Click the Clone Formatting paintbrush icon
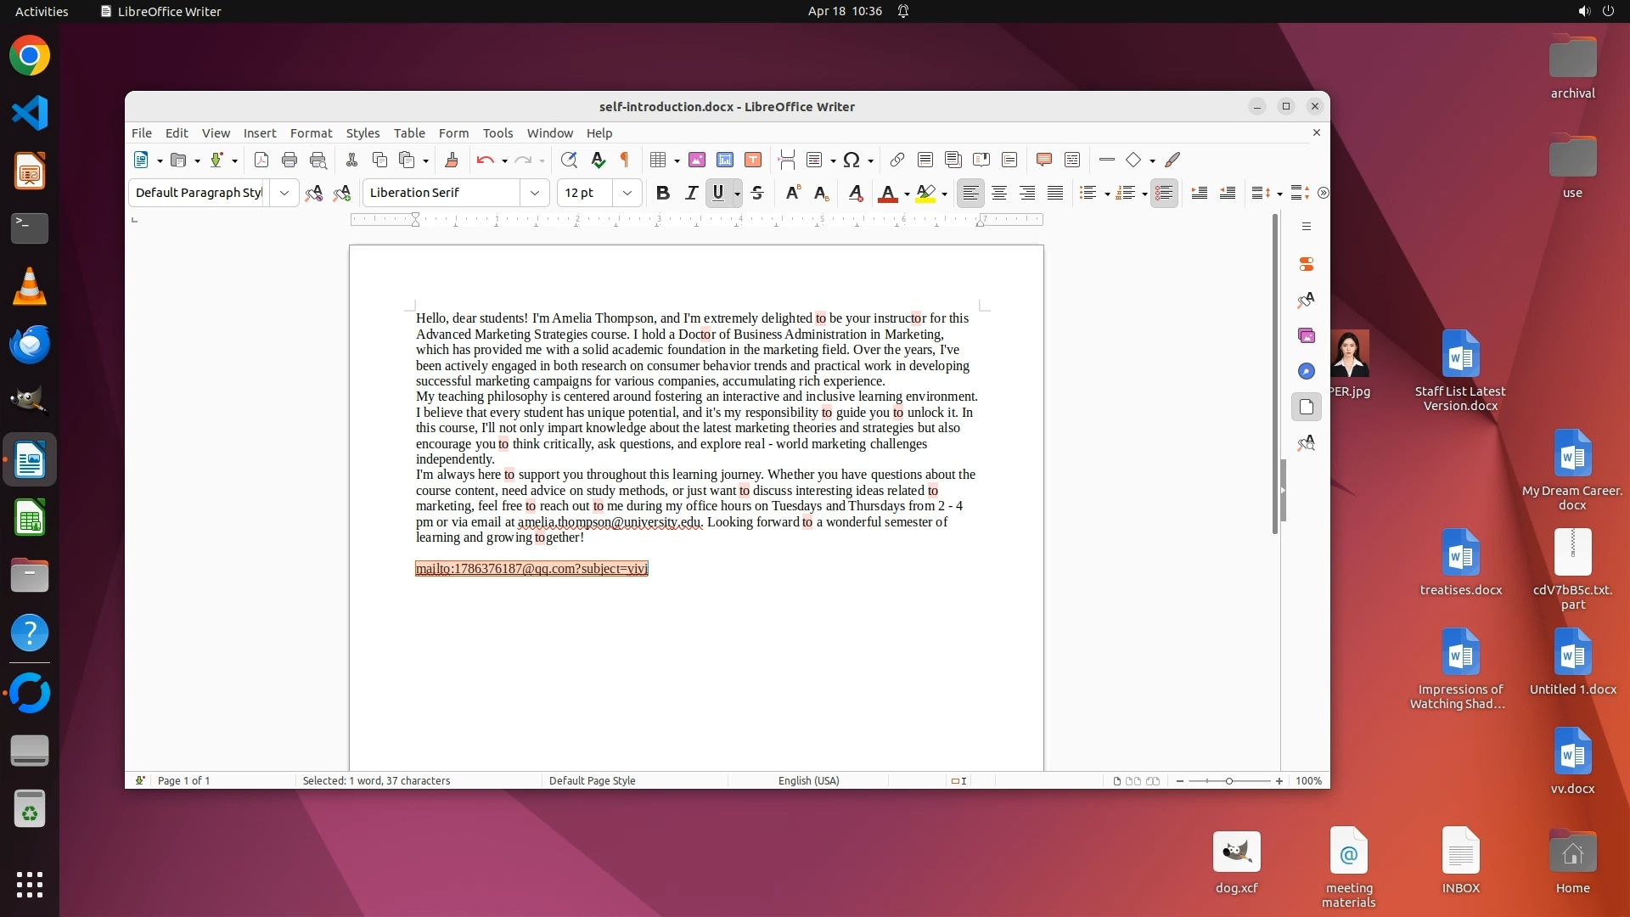This screenshot has width=1630, height=917. (452, 160)
